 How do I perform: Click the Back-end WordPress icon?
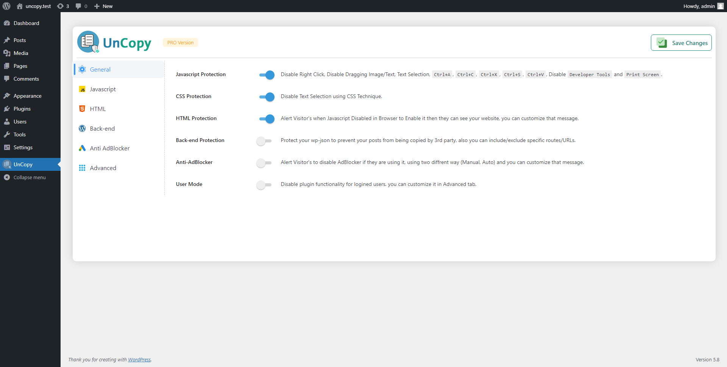pos(82,128)
